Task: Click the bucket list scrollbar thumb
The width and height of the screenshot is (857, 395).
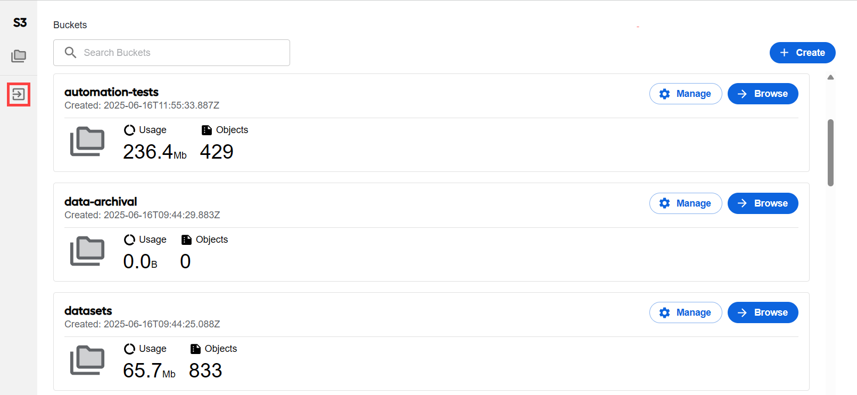Action: pos(830,153)
